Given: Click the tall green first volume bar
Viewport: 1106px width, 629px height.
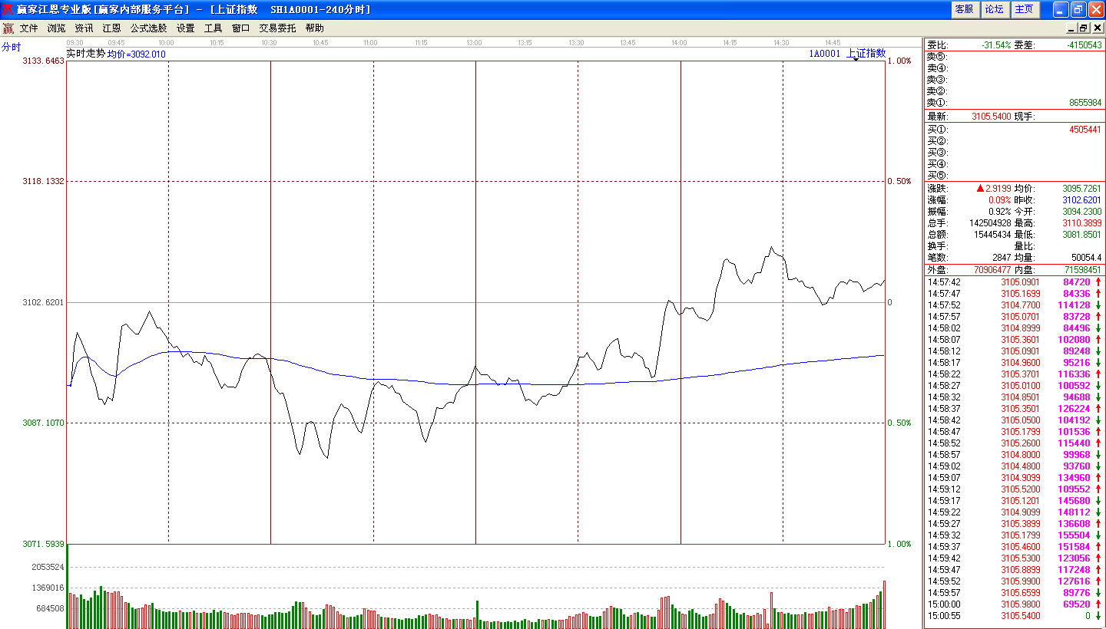Looking at the screenshot, I should (68, 586).
